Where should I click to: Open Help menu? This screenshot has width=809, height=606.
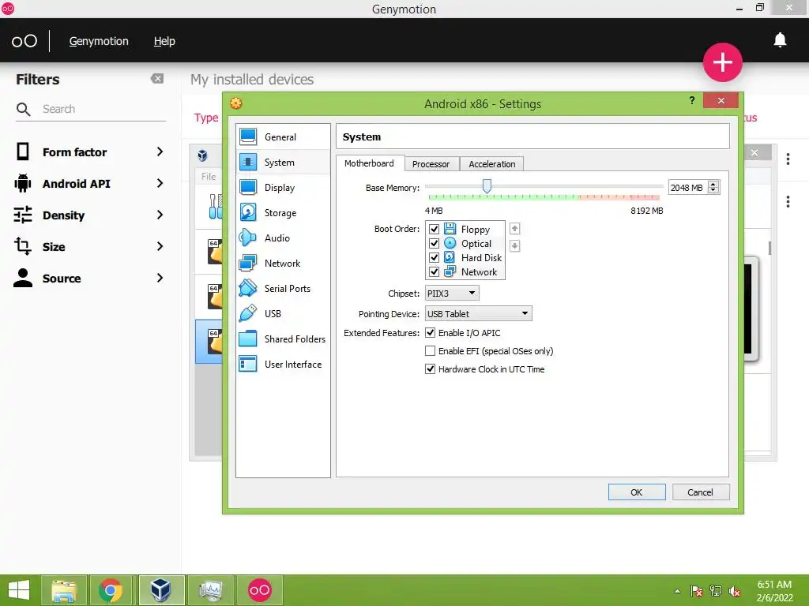(x=164, y=41)
